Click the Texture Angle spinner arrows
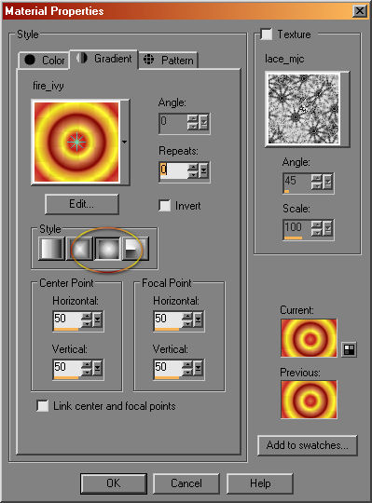 point(317,182)
